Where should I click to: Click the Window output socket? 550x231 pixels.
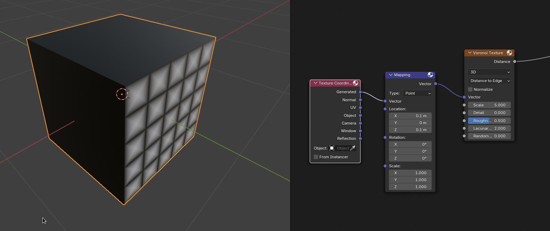click(360, 131)
